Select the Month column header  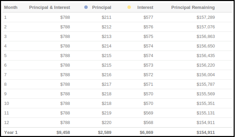(x=11, y=7)
